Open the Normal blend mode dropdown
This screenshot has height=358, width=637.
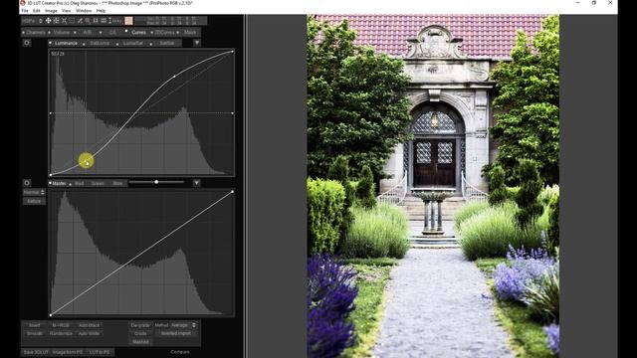[34, 192]
